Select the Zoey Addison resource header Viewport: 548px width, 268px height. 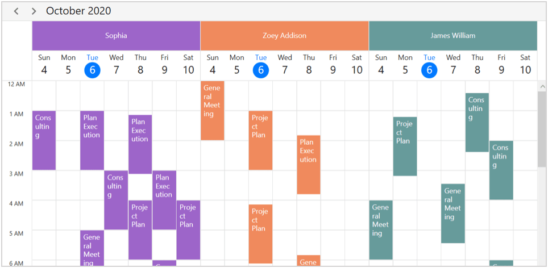point(284,36)
